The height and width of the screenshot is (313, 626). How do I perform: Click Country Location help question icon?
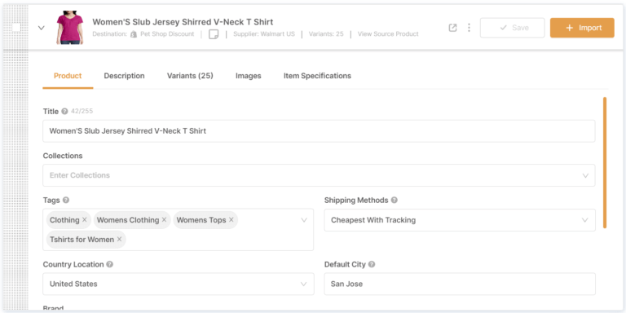point(109,264)
